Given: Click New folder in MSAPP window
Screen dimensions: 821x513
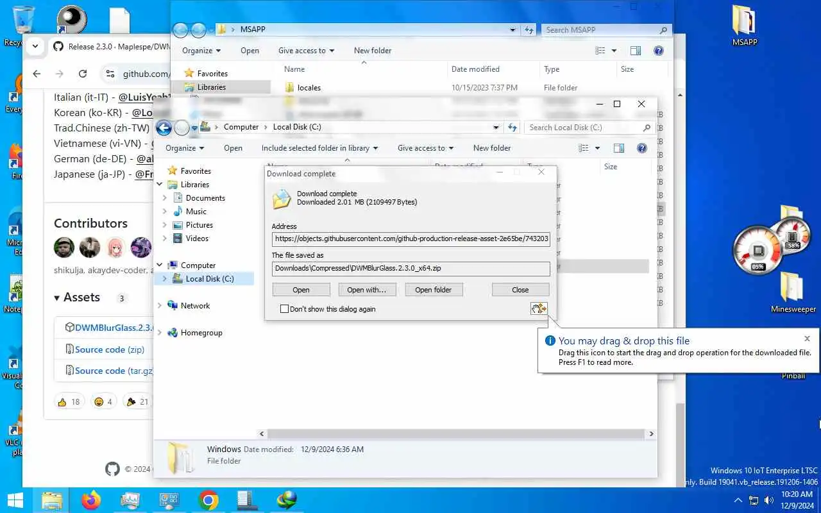Looking at the screenshot, I should [373, 51].
